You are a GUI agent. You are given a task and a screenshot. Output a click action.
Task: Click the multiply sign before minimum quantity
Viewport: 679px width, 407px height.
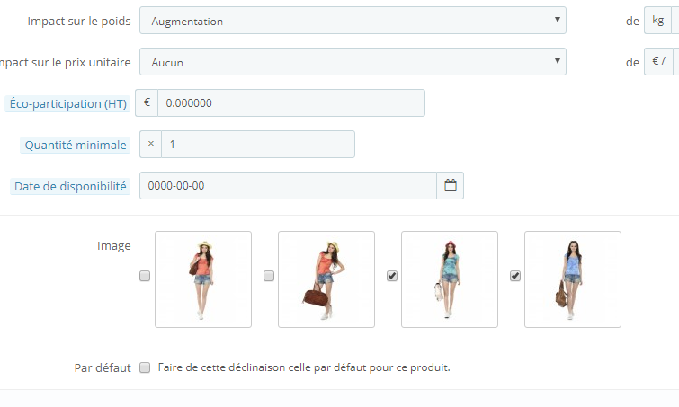151,144
